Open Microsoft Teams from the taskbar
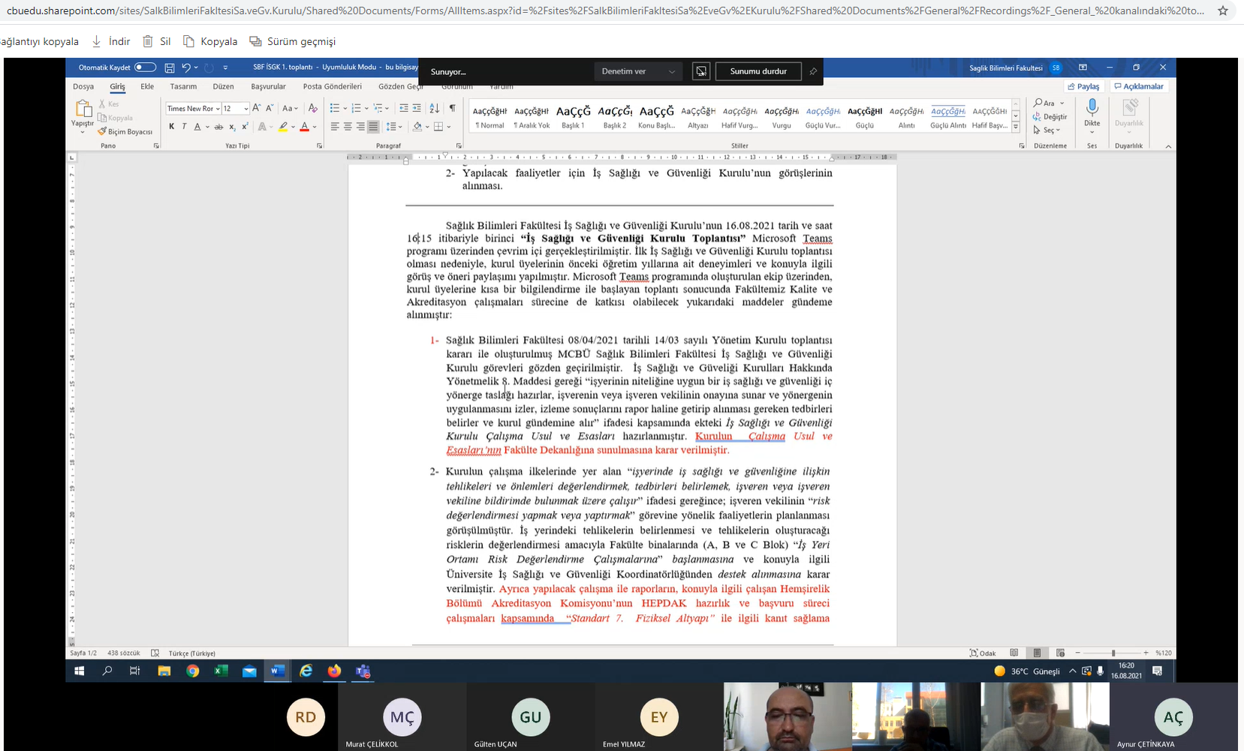Viewport: 1244px width, 751px height. (x=363, y=671)
